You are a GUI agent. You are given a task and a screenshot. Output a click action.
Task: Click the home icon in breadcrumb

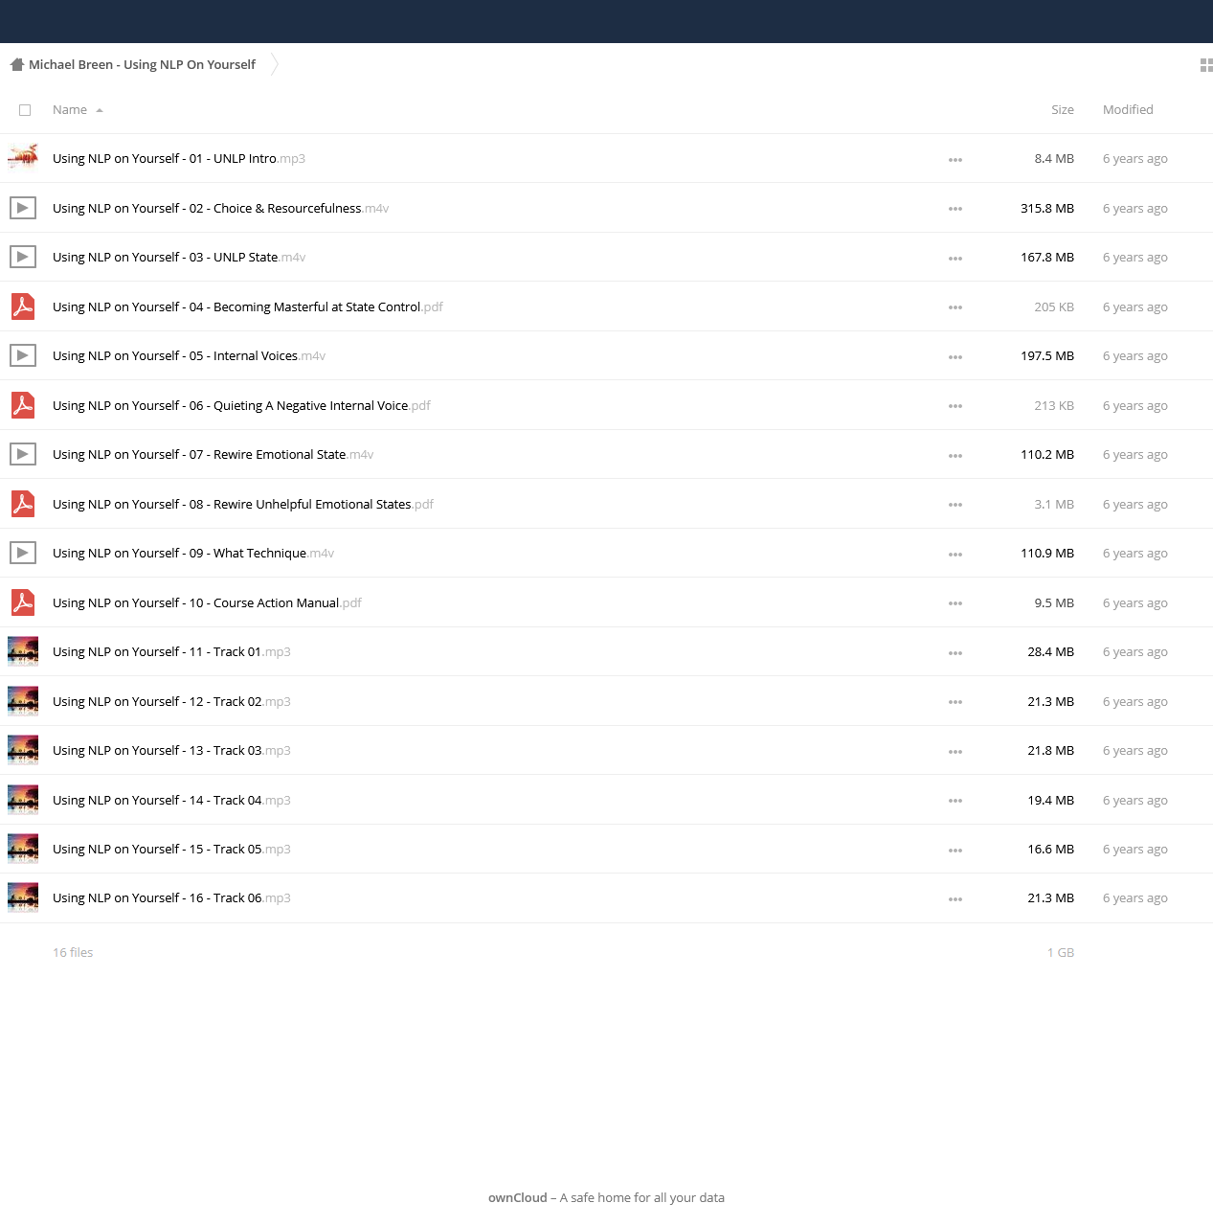17,65
